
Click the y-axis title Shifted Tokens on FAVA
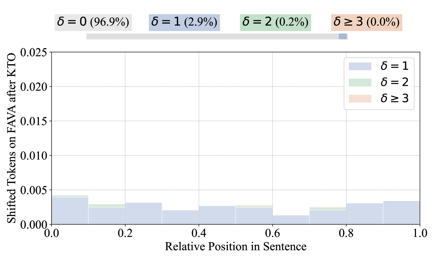pos(11,138)
